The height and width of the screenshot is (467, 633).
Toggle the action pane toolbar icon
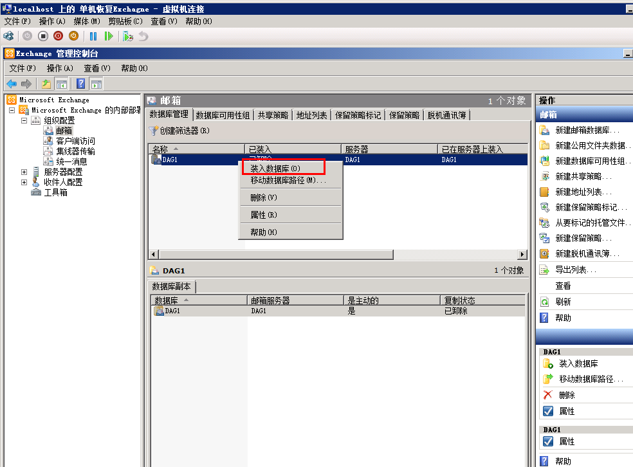click(x=96, y=84)
